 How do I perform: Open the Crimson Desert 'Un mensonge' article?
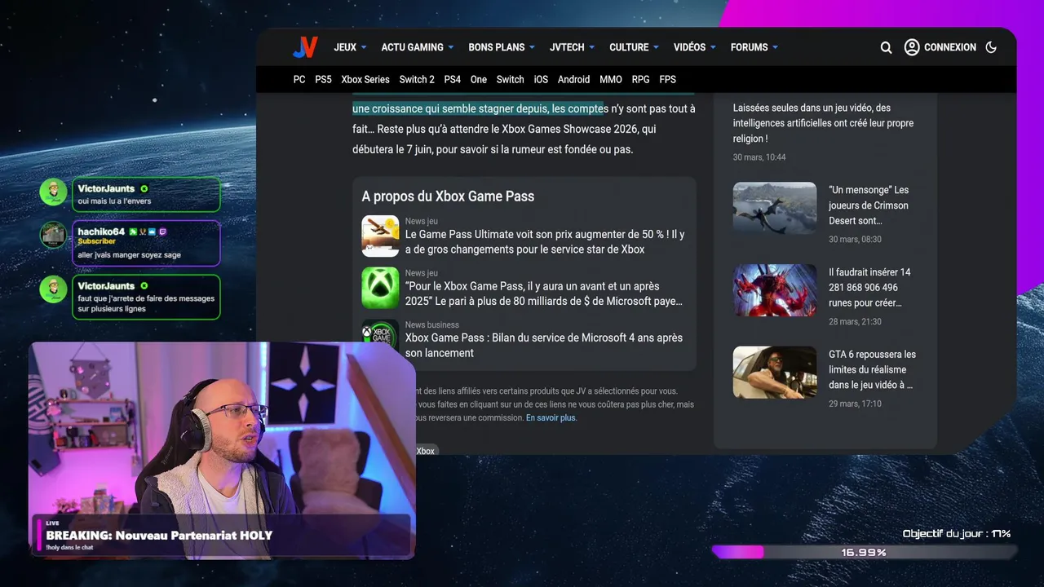[869, 205]
